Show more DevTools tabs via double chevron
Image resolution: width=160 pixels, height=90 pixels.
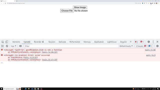(x=130, y=42)
